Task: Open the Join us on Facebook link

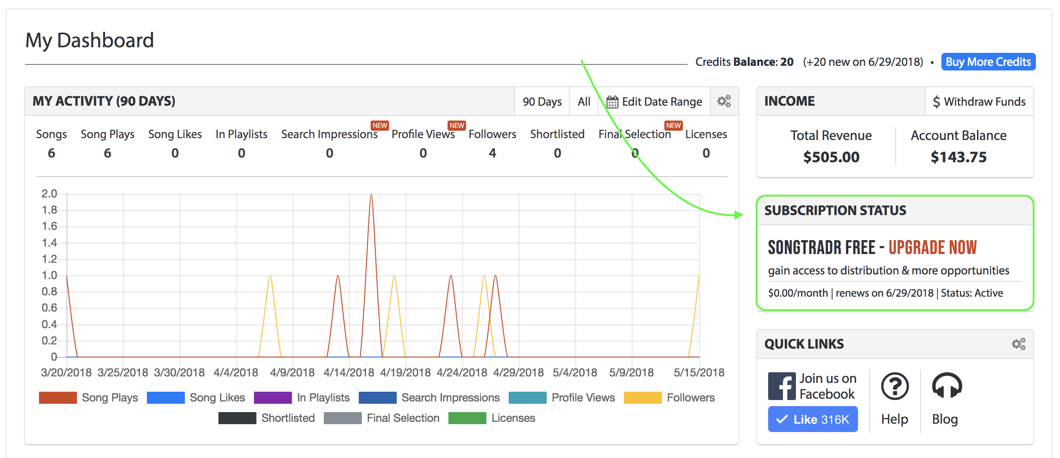Action: coord(828,386)
